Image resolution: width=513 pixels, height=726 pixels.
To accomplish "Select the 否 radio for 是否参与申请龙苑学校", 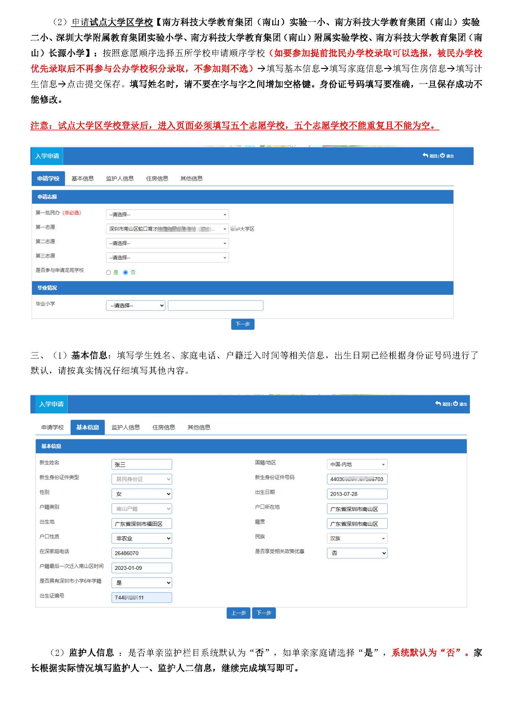I will pos(125,273).
